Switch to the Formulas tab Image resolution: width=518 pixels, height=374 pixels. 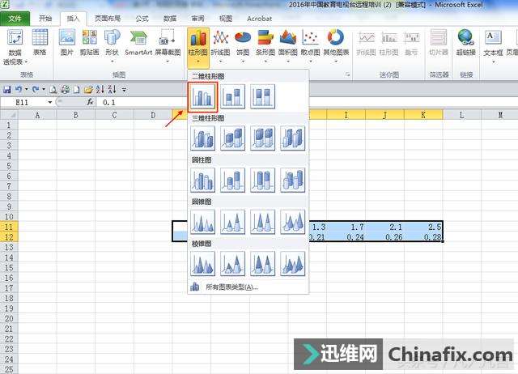click(x=142, y=19)
